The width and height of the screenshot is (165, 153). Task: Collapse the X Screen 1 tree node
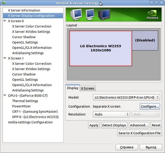point(5,58)
